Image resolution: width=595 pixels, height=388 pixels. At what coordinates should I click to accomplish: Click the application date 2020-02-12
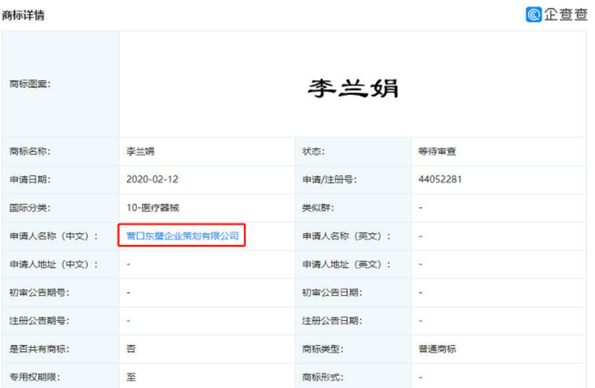pos(152,179)
